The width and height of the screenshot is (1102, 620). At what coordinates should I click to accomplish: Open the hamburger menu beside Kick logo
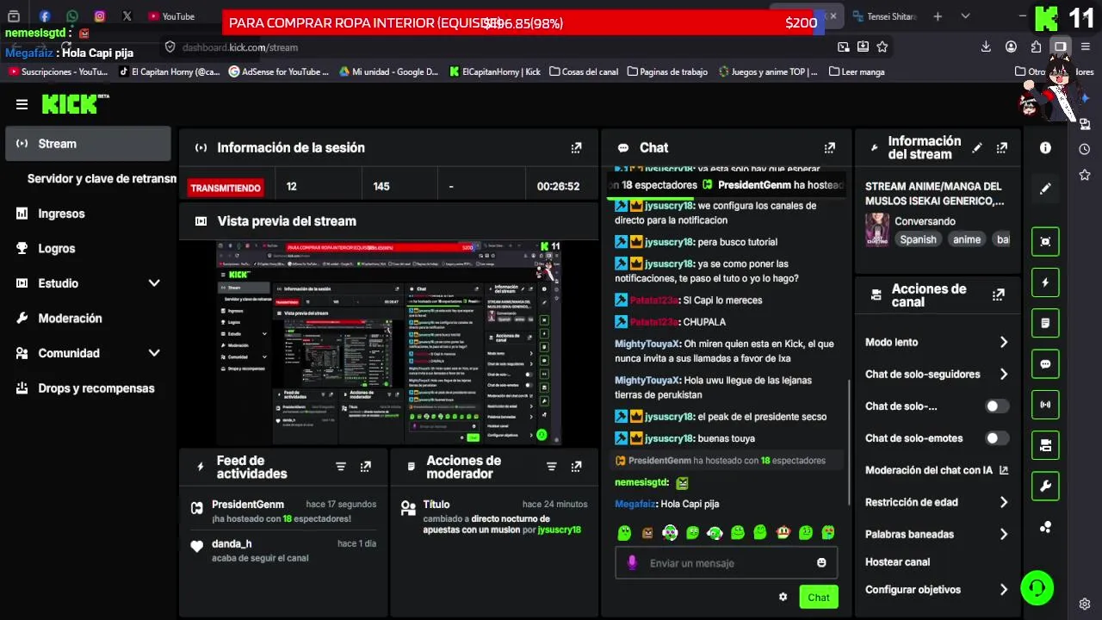point(22,104)
